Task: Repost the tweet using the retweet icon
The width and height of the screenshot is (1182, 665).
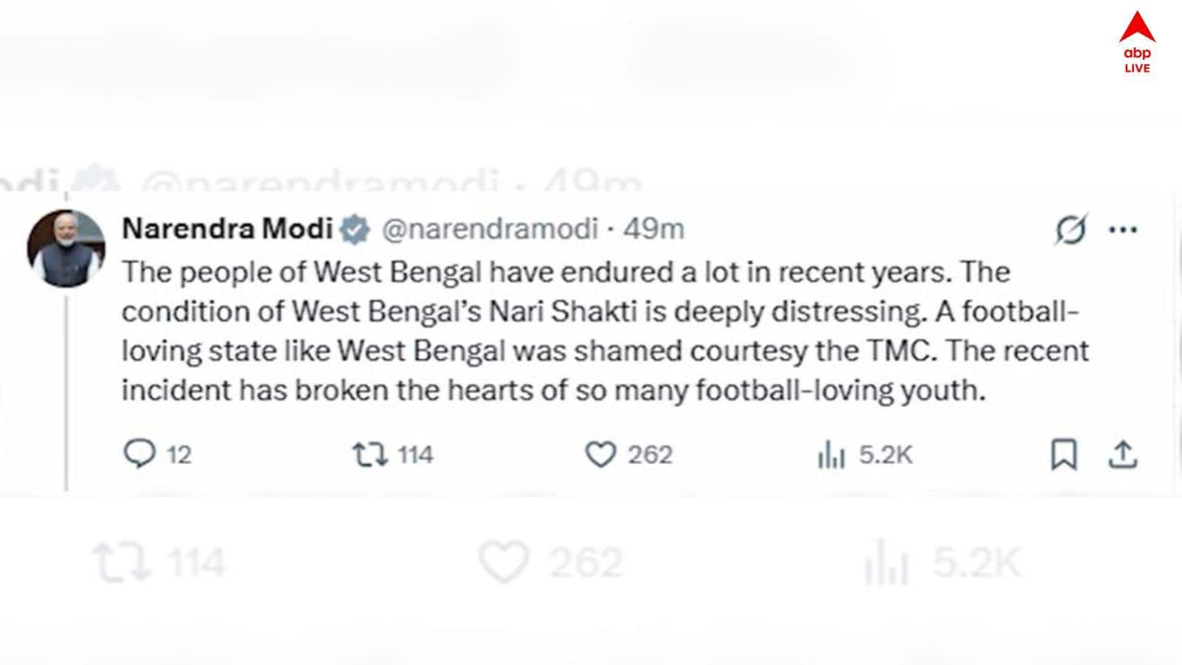Action: [369, 454]
